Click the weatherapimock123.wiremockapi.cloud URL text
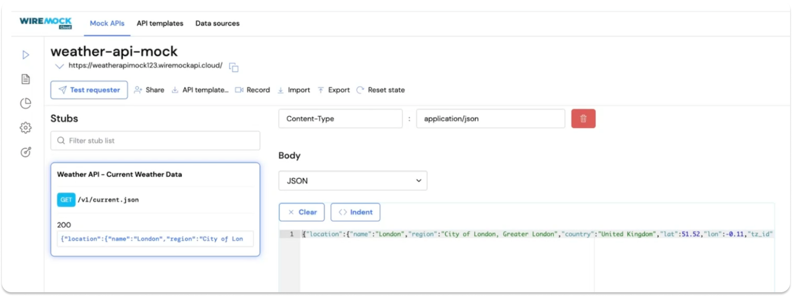Screen dimensions: 792x296 coord(145,65)
